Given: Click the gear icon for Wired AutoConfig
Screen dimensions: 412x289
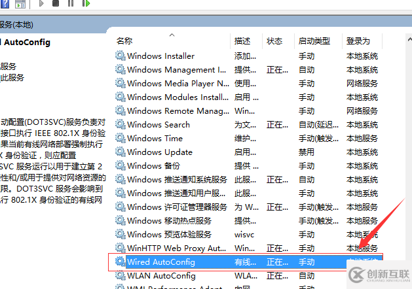Looking at the screenshot, I should coord(121,262).
